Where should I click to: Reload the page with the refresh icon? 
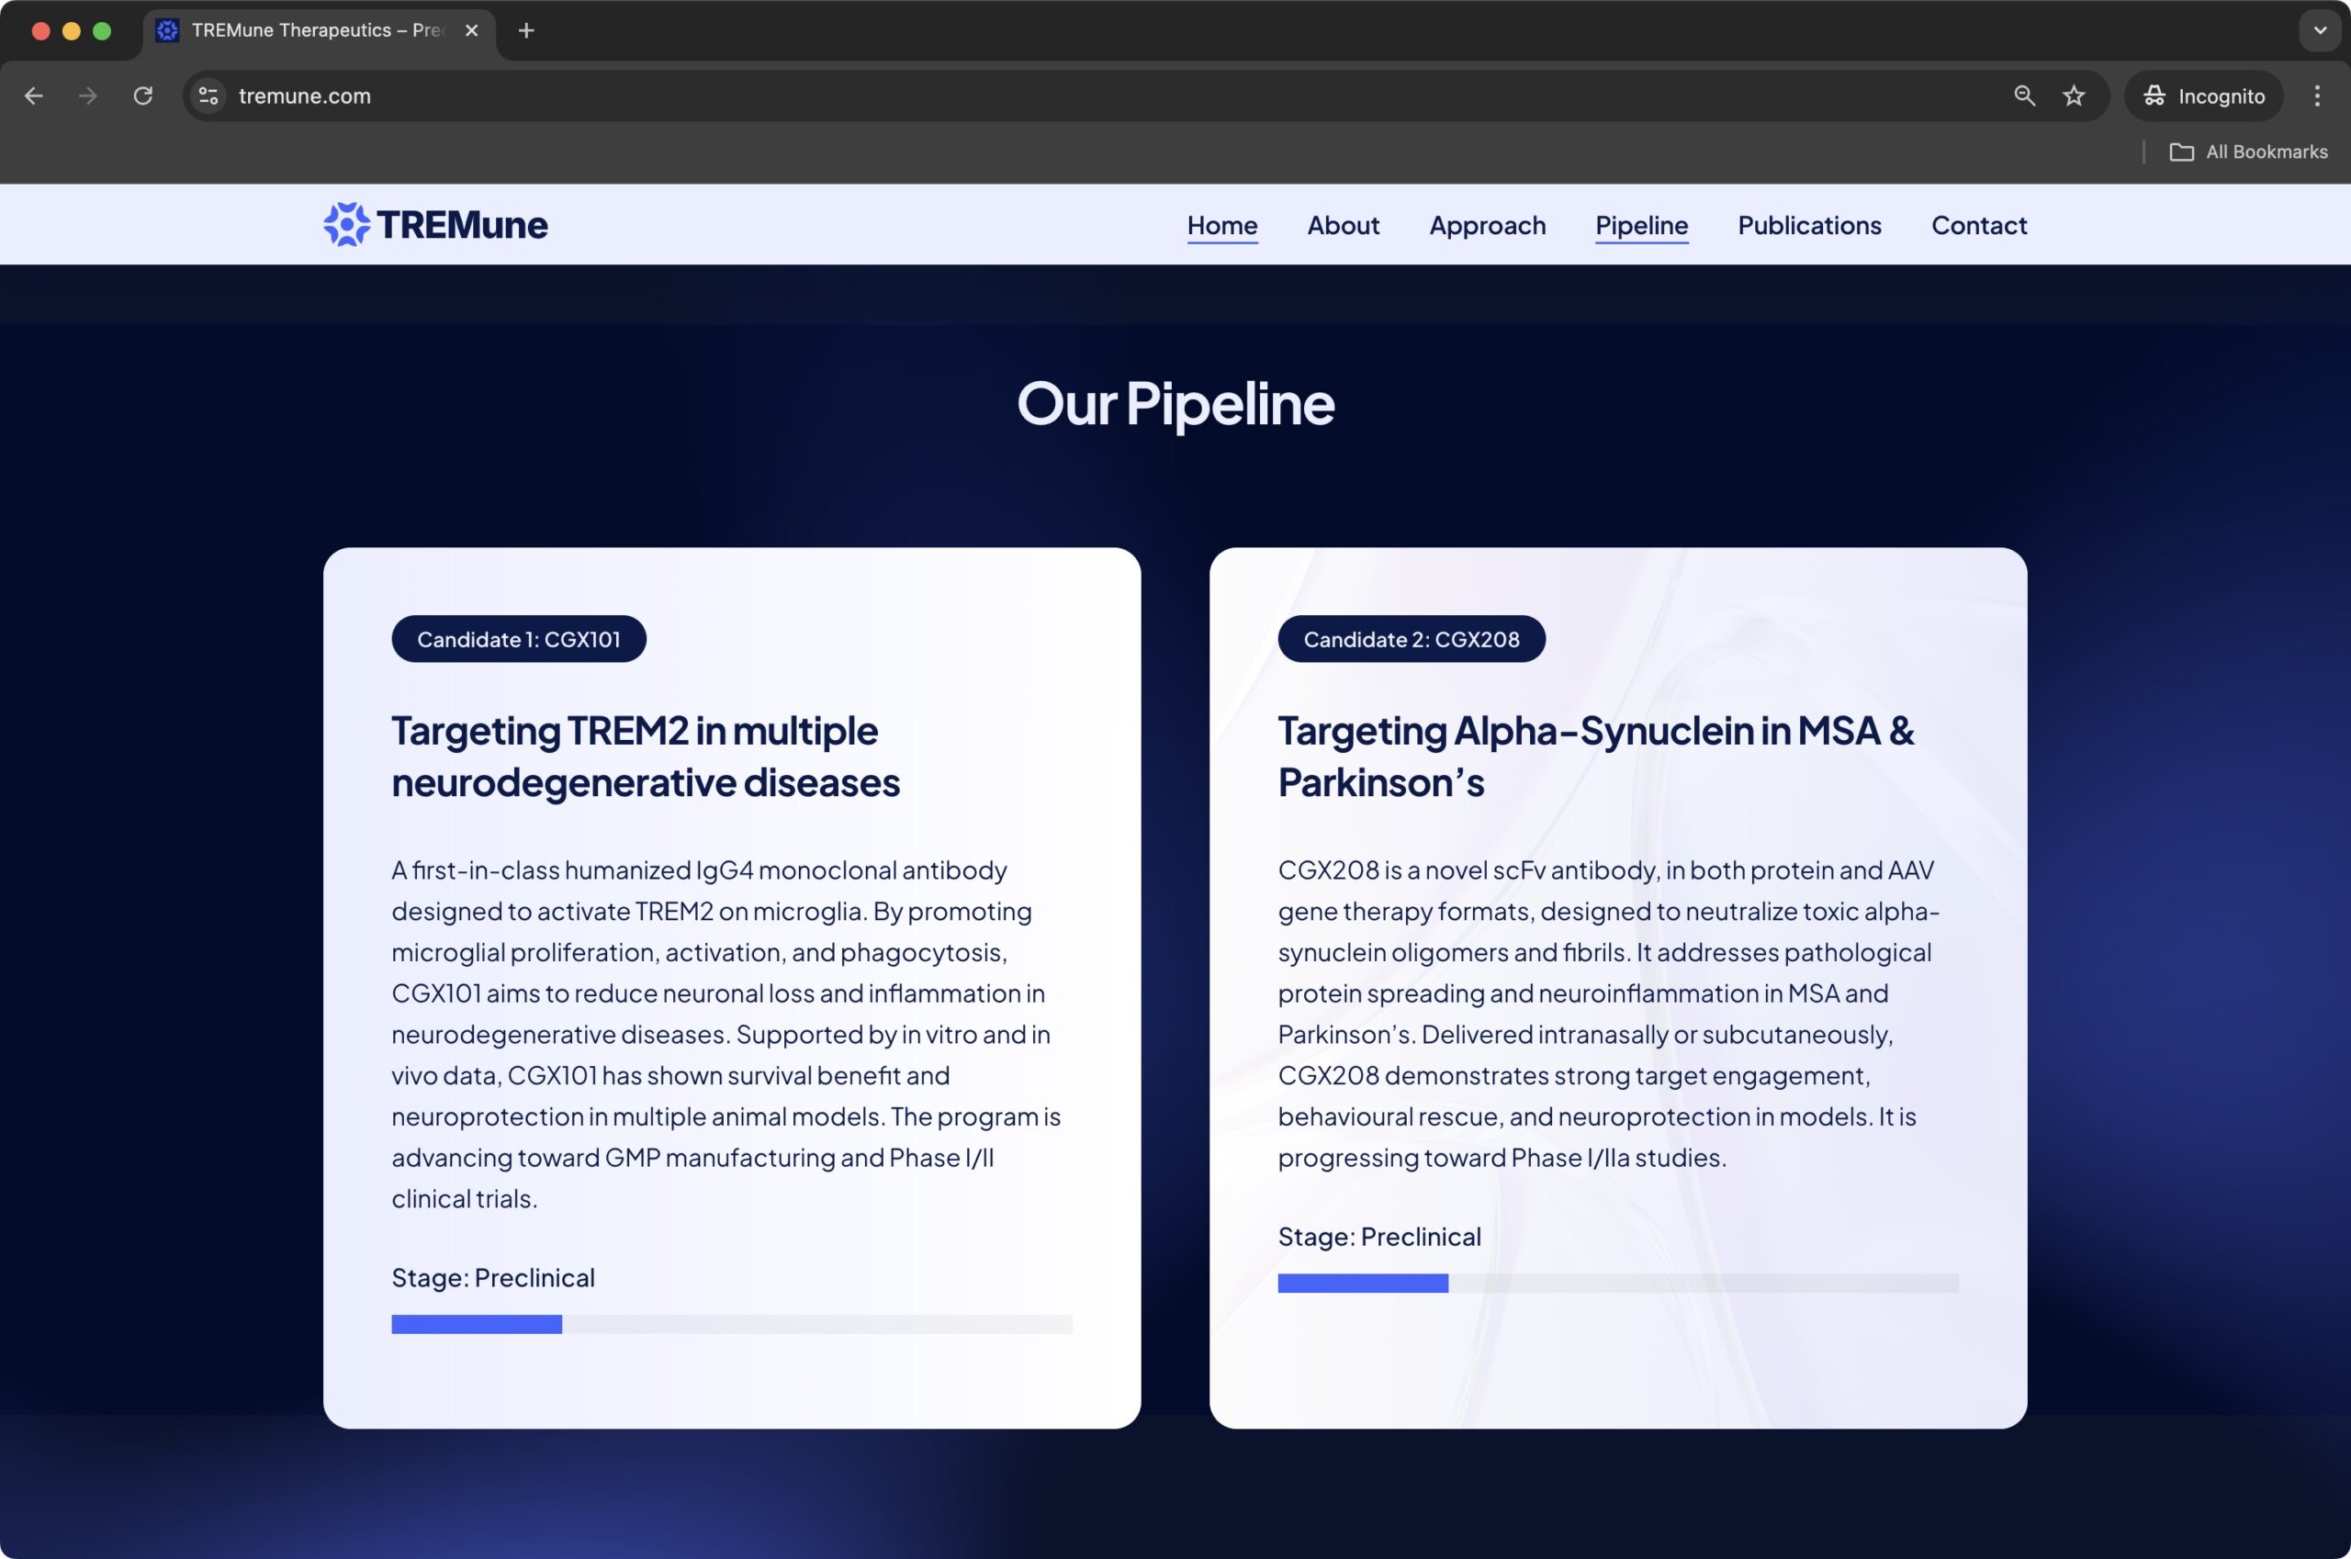(x=143, y=95)
